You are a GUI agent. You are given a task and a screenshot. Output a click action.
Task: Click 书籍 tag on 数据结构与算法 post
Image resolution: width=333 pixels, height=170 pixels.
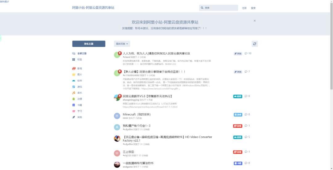[238, 164]
